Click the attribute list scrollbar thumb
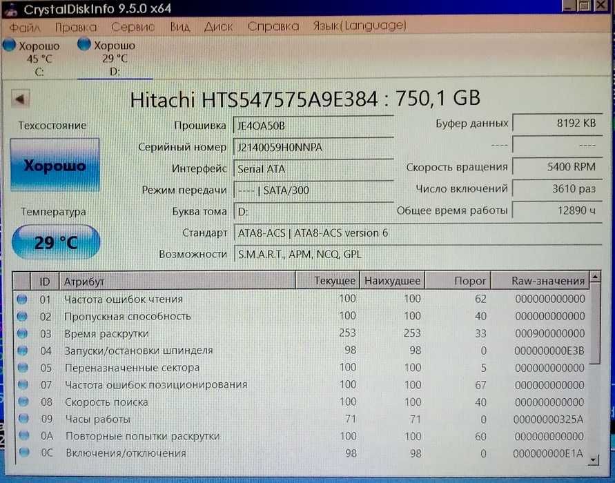The width and height of the screenshot is (615, 483). [x=595, y=324]
